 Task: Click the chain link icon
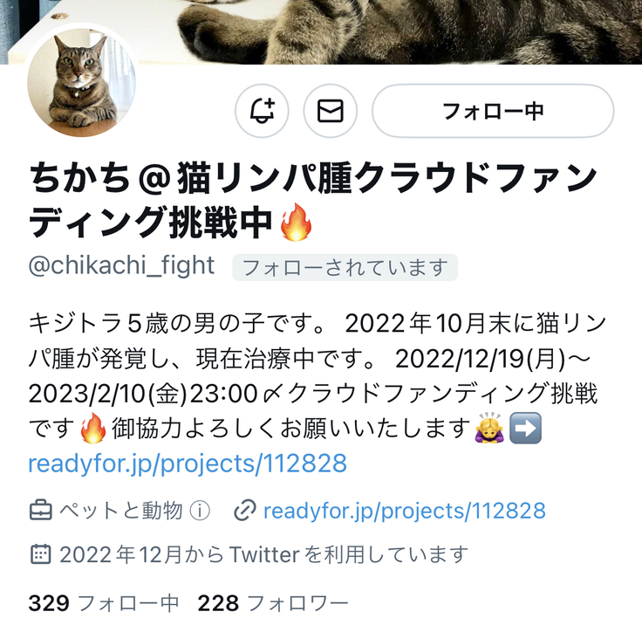(245, 511)
